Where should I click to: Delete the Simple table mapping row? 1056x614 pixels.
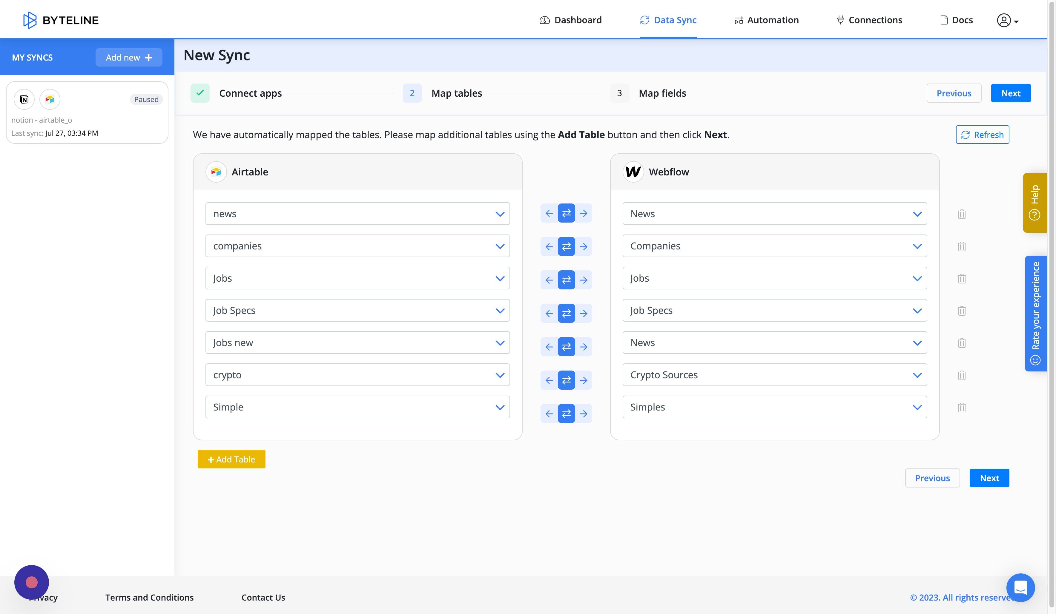[x=962, y=407]
